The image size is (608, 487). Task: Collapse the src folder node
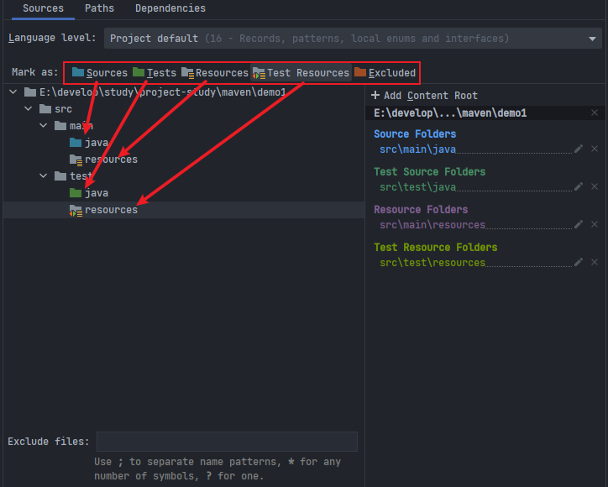29,109
